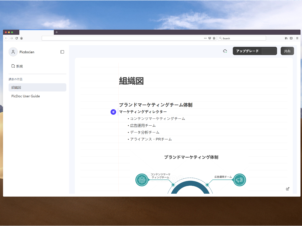
Task: Select the gear icon for コンテンツマーケティングチーム in the diagram
Action: click(x=142, y=180)
